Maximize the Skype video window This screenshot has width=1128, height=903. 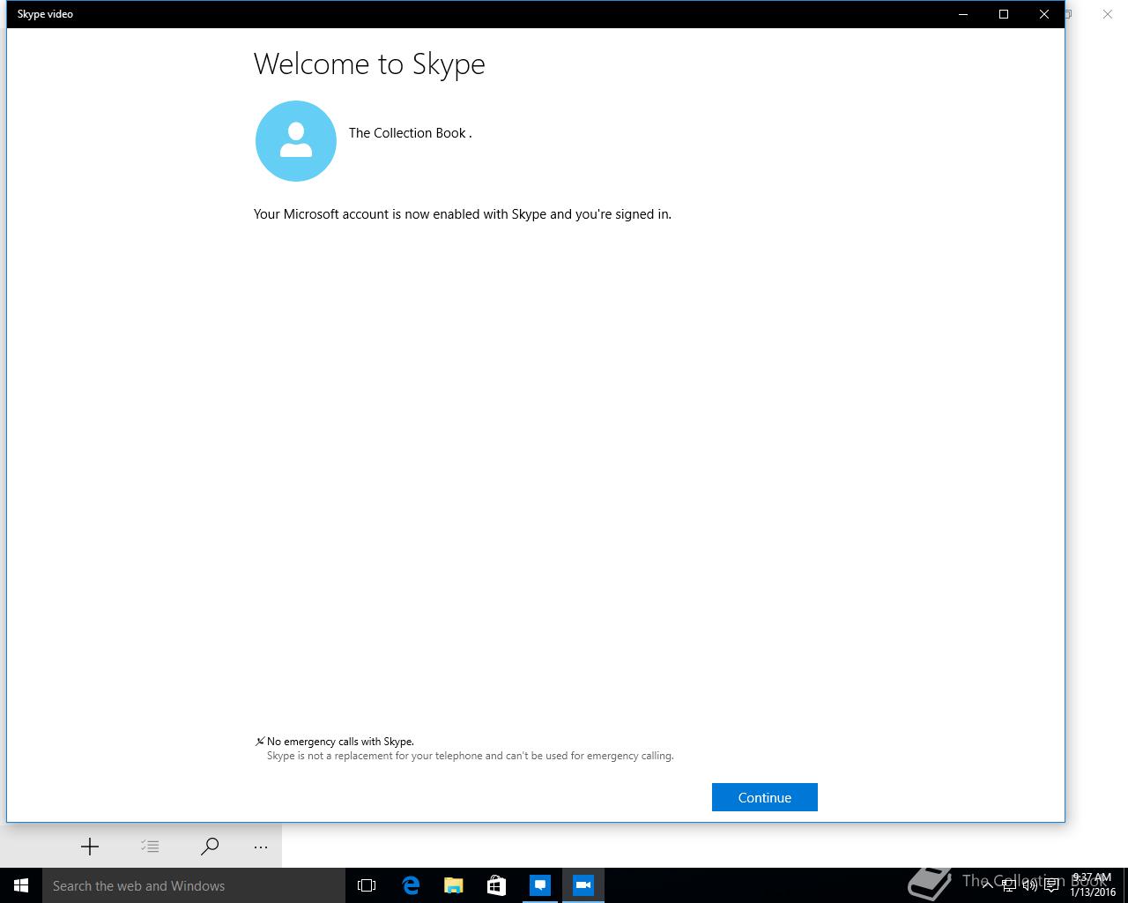pyautogui.click(x=1004, y=14)
